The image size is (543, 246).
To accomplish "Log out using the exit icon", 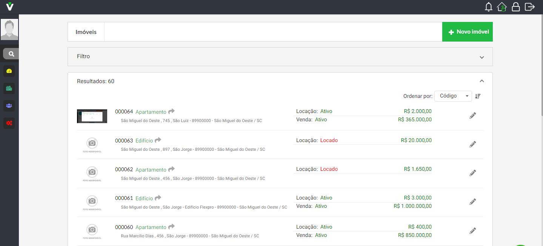I will click(530, 7).
